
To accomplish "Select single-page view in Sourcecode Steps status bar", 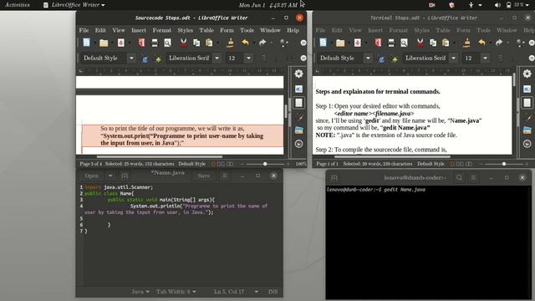I will [213, 164].
